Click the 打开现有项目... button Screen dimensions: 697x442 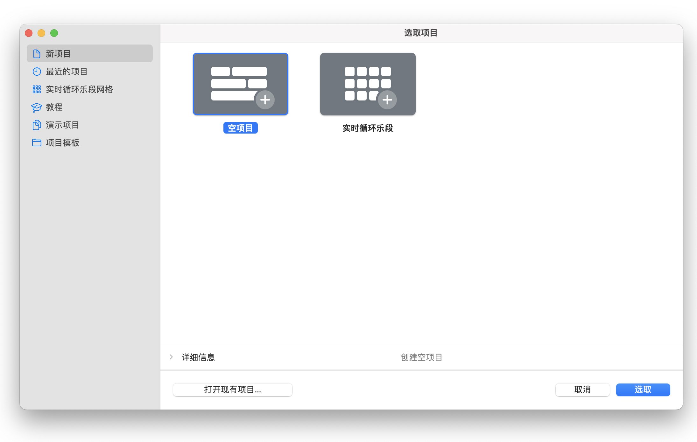(x=233, y=390)
